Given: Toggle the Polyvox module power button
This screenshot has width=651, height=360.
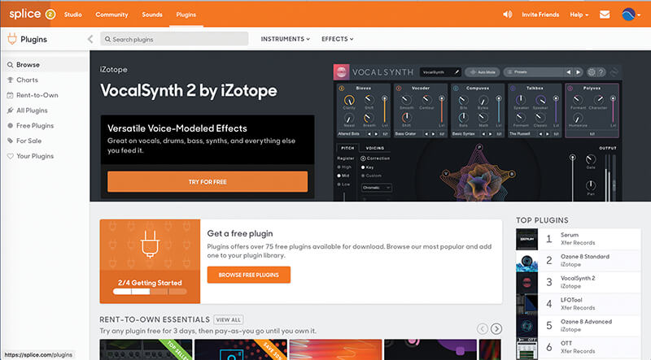Looking at the screenshot, I should coord(570,89).
